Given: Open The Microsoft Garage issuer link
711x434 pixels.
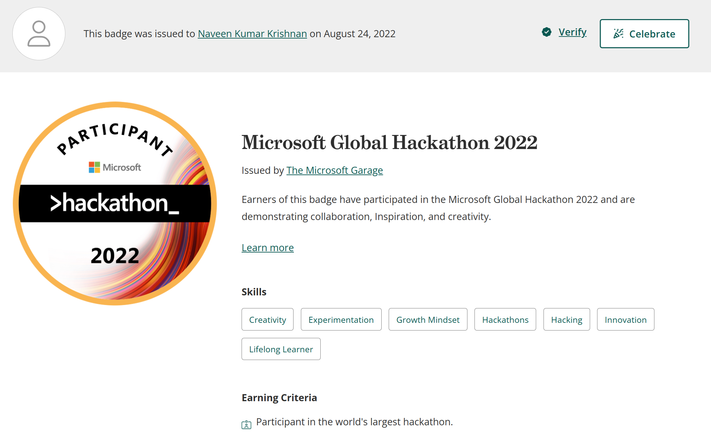Looking at the screenshot, I should coord(334,170).
